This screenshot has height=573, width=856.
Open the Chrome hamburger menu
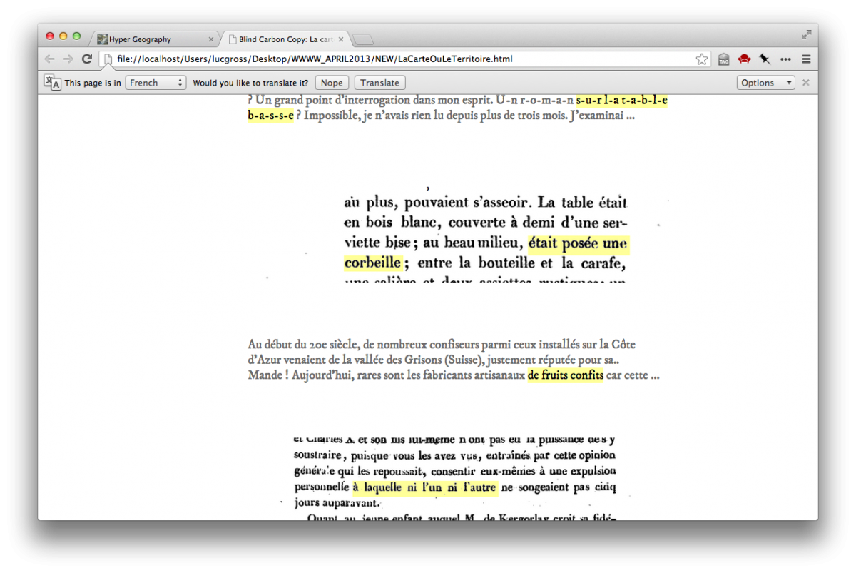pos(806,59)
